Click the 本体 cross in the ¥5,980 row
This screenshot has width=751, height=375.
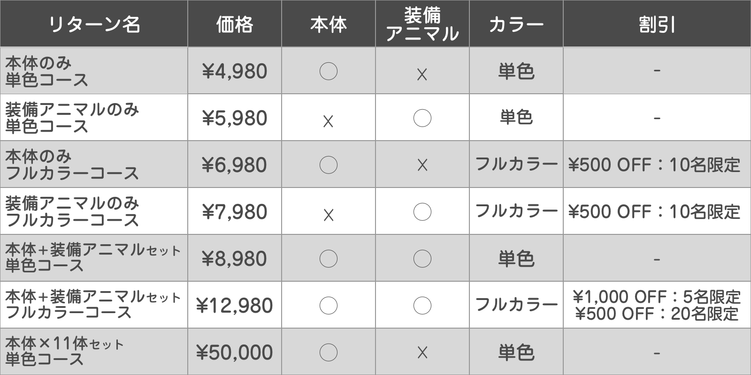[x=328, y=121]
